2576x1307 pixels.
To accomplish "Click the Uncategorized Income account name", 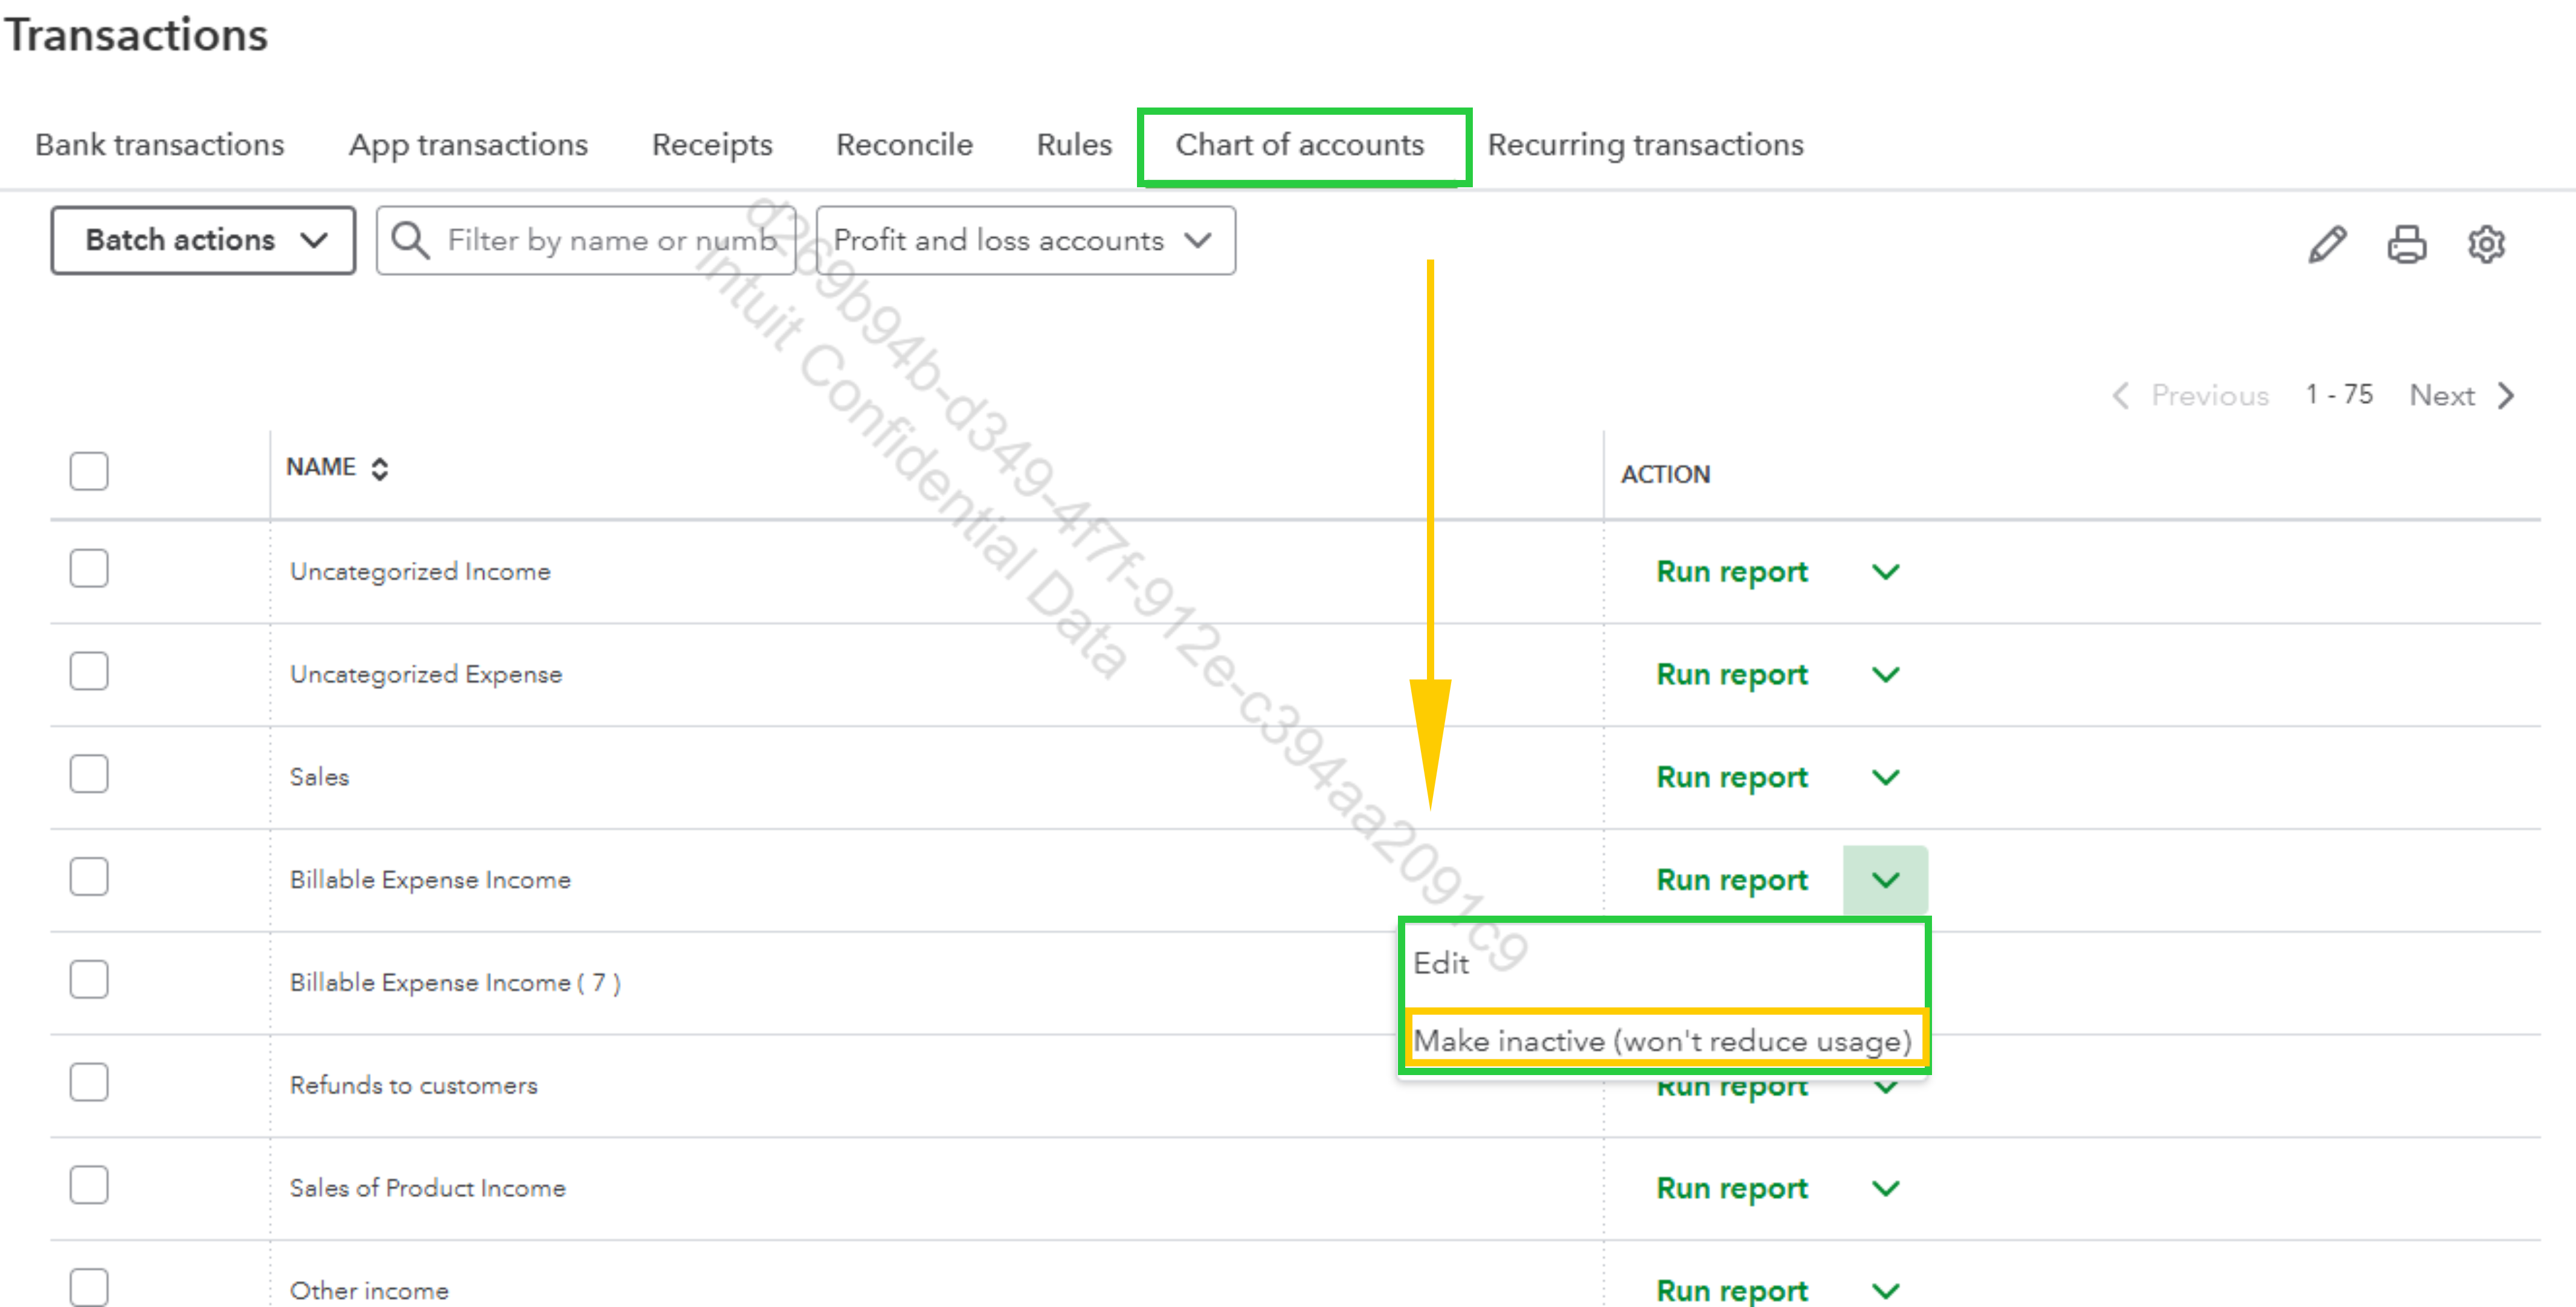I will 420,572.
